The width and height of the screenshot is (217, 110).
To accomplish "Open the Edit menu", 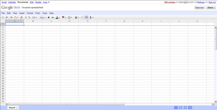I will pyautogui.click(x=9, y=13).
